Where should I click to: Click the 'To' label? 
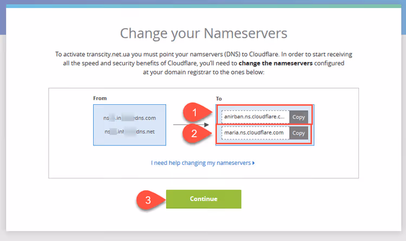(x=219, y=99)
